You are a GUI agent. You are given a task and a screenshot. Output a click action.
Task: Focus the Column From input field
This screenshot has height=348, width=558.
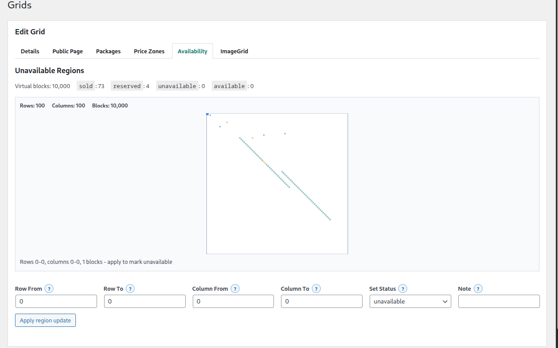point(233,301)
